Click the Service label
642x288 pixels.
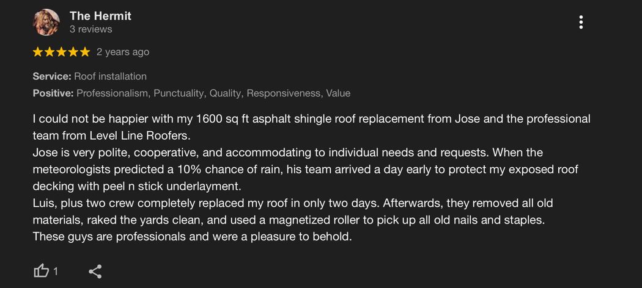(x=52, y=76)
